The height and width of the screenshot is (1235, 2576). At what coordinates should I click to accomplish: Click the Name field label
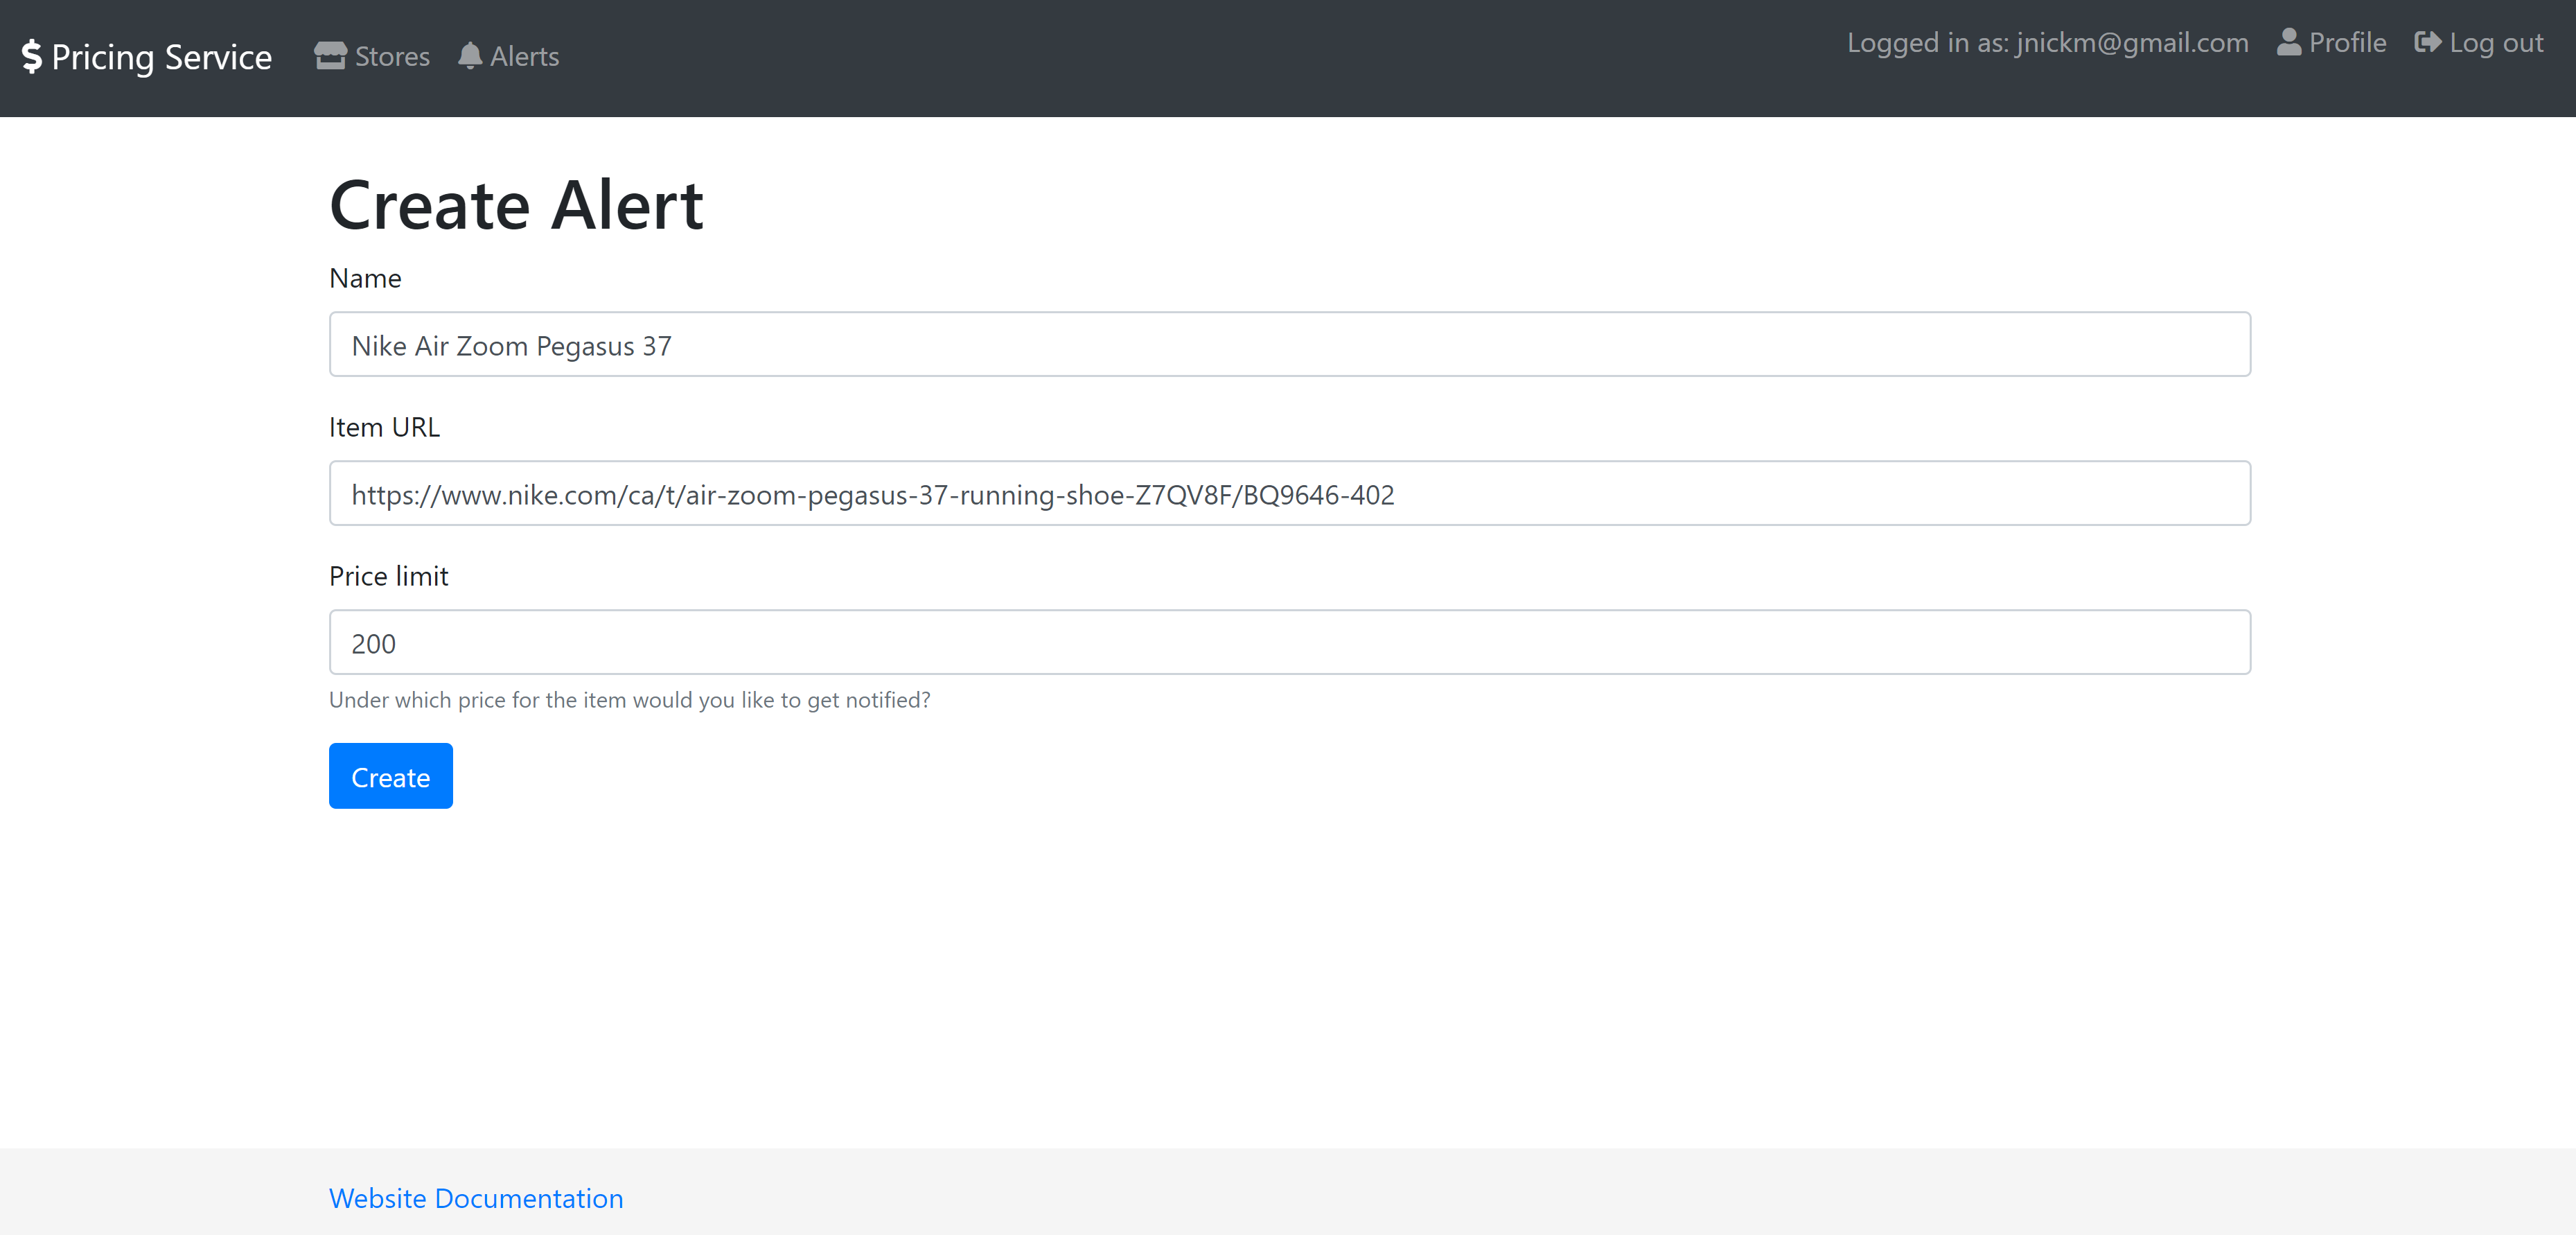[x=365, y=278]
